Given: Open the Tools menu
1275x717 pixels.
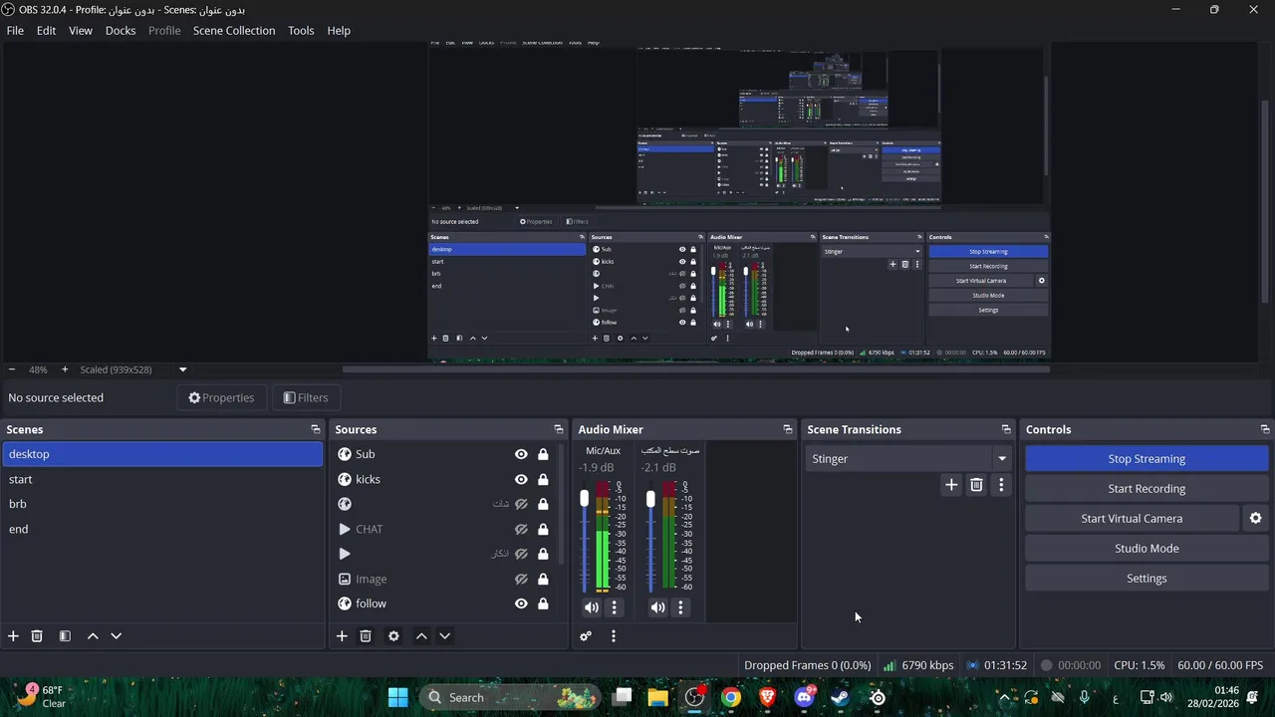Looking at the screenshot, I should point(301,31).
